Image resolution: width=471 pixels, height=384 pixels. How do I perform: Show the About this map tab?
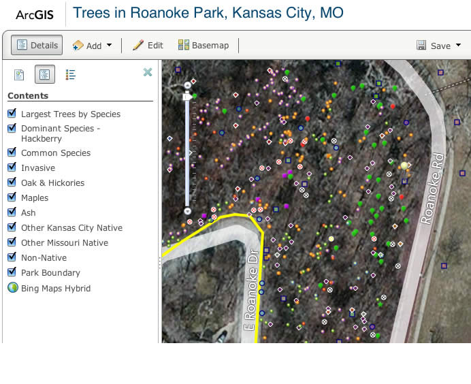tap(20, 74)
